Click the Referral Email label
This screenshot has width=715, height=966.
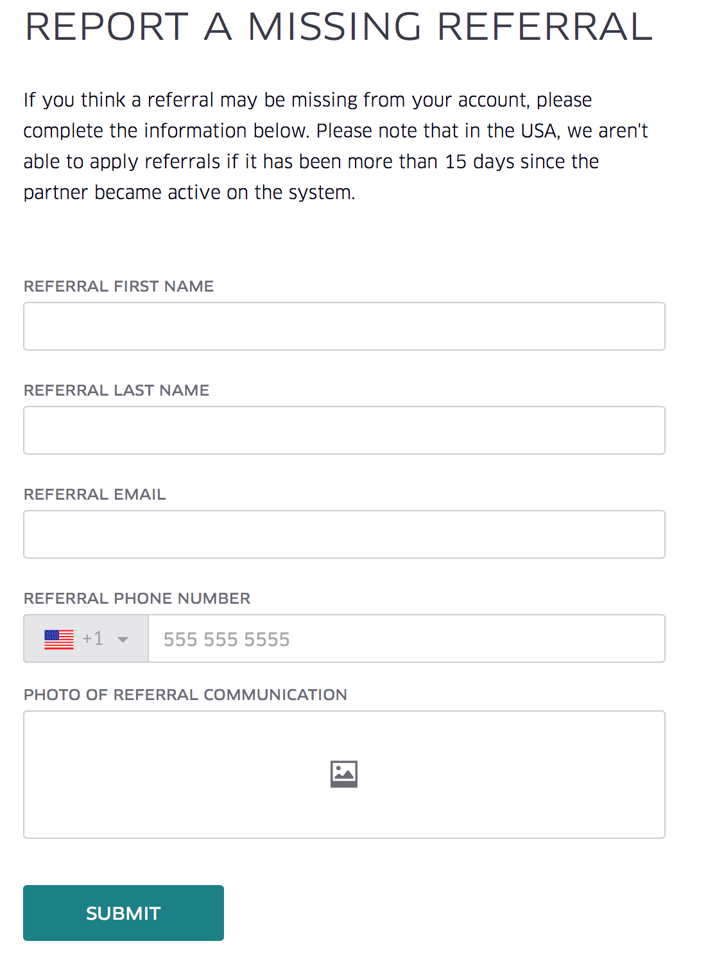click(94, 495)
